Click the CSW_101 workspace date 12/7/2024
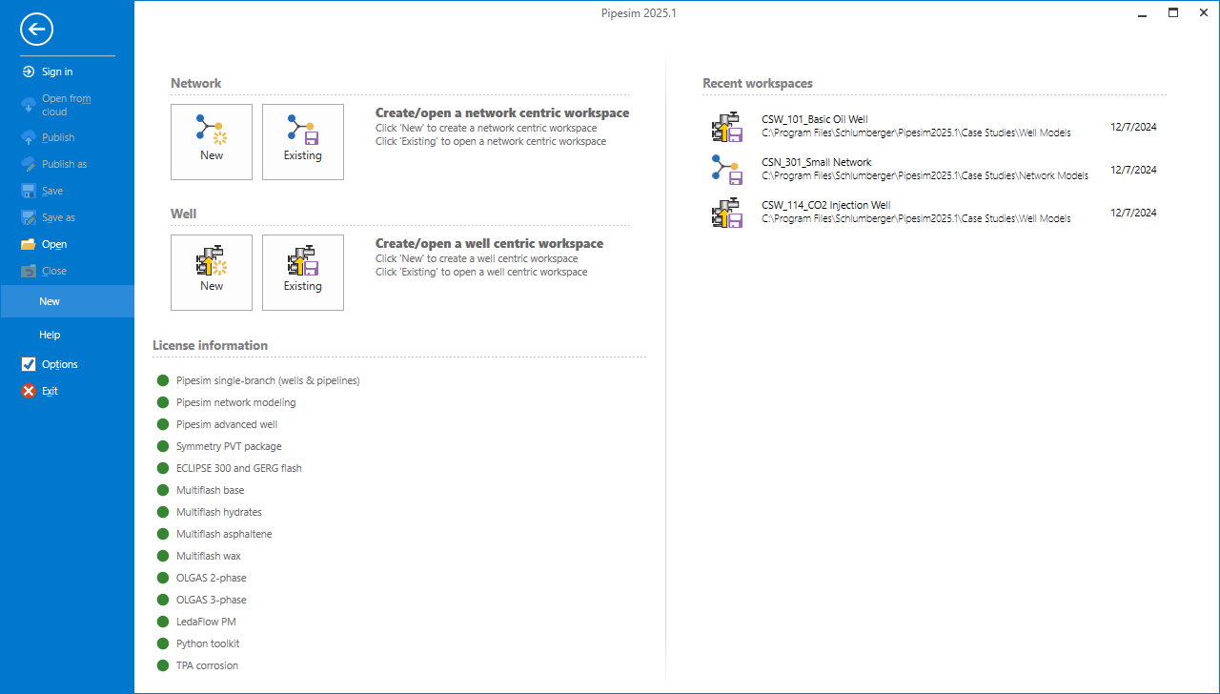1220x694 pixels. 1134,127
